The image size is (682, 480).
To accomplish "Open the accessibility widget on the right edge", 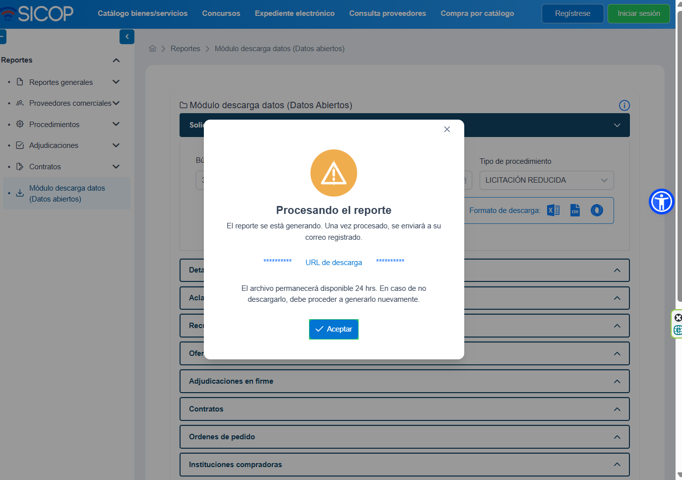I will pyautogui.click(x=661, y=202).
